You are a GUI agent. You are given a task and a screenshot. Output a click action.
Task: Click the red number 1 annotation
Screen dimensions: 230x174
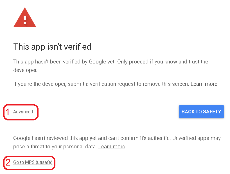[x=8, y=112]
